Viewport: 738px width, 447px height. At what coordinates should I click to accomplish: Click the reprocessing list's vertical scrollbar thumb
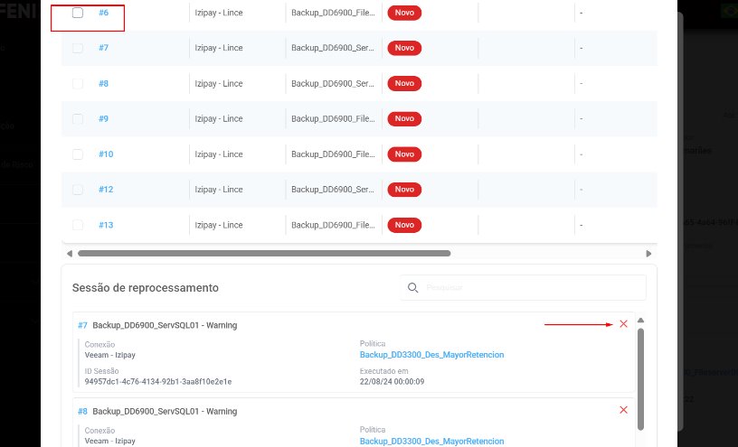pyautogui.click(x=641, y=375)
